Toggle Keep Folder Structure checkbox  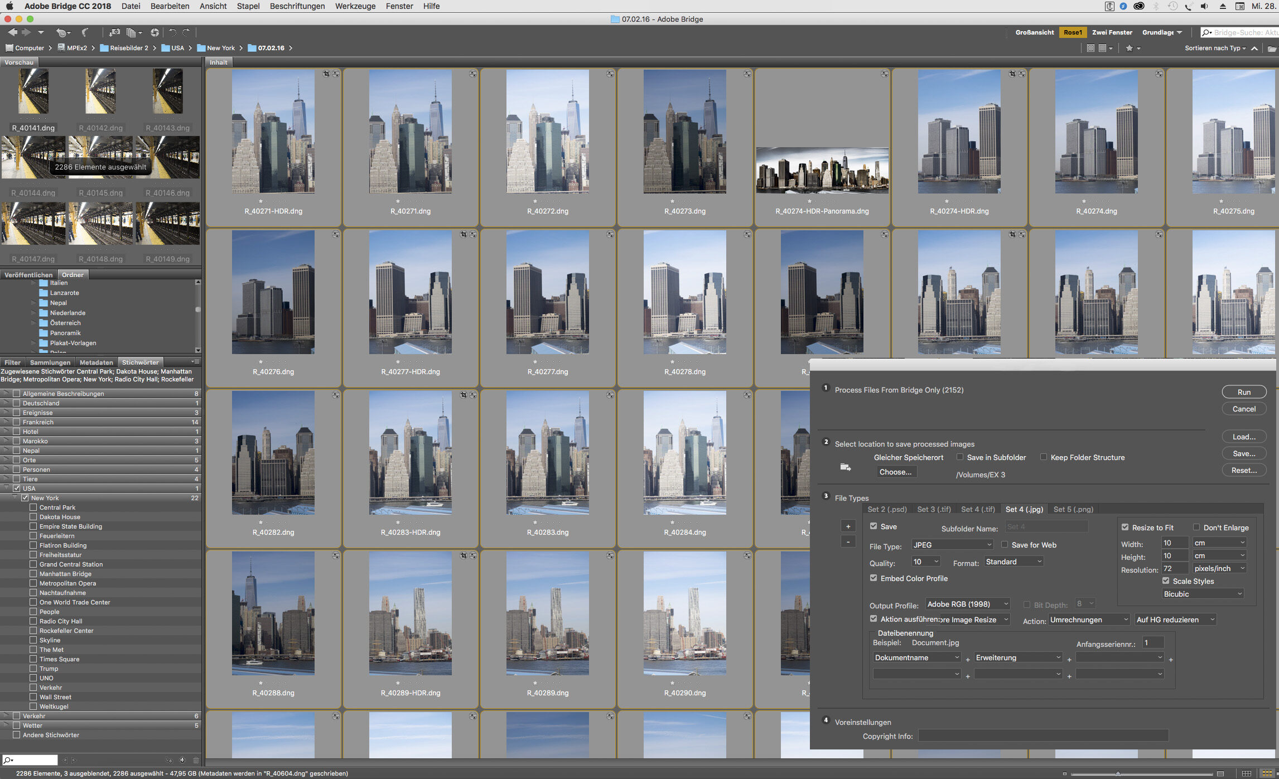tap(1044, 457)
